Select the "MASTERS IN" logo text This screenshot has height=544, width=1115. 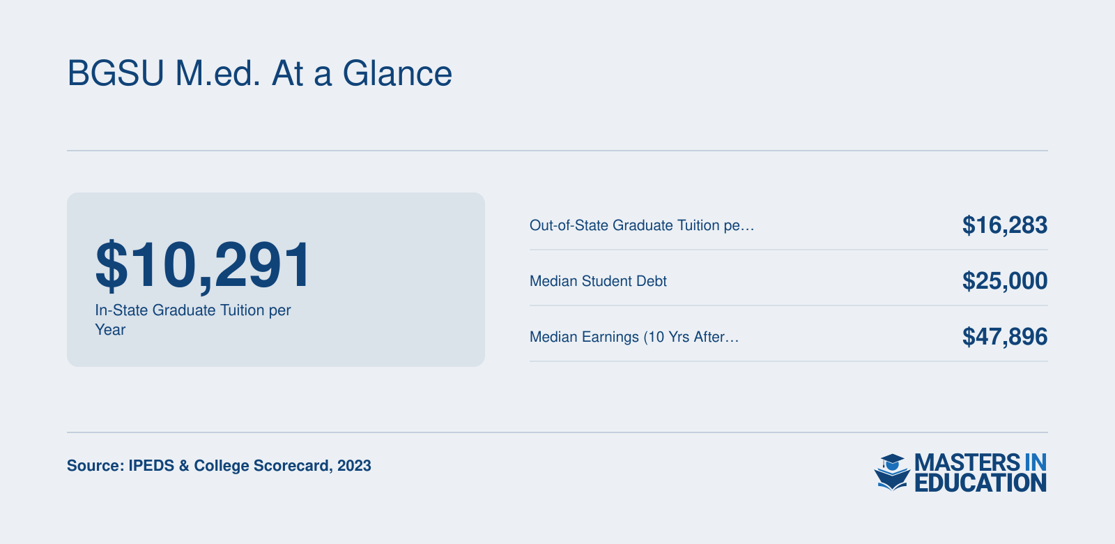(981, 462)
